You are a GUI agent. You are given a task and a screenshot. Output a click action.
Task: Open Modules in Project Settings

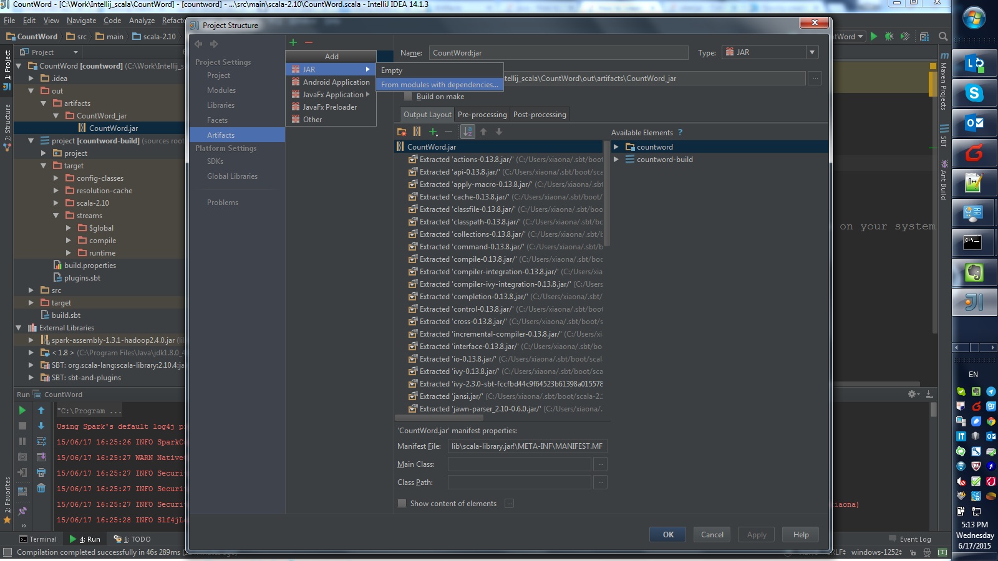point(221,90)
